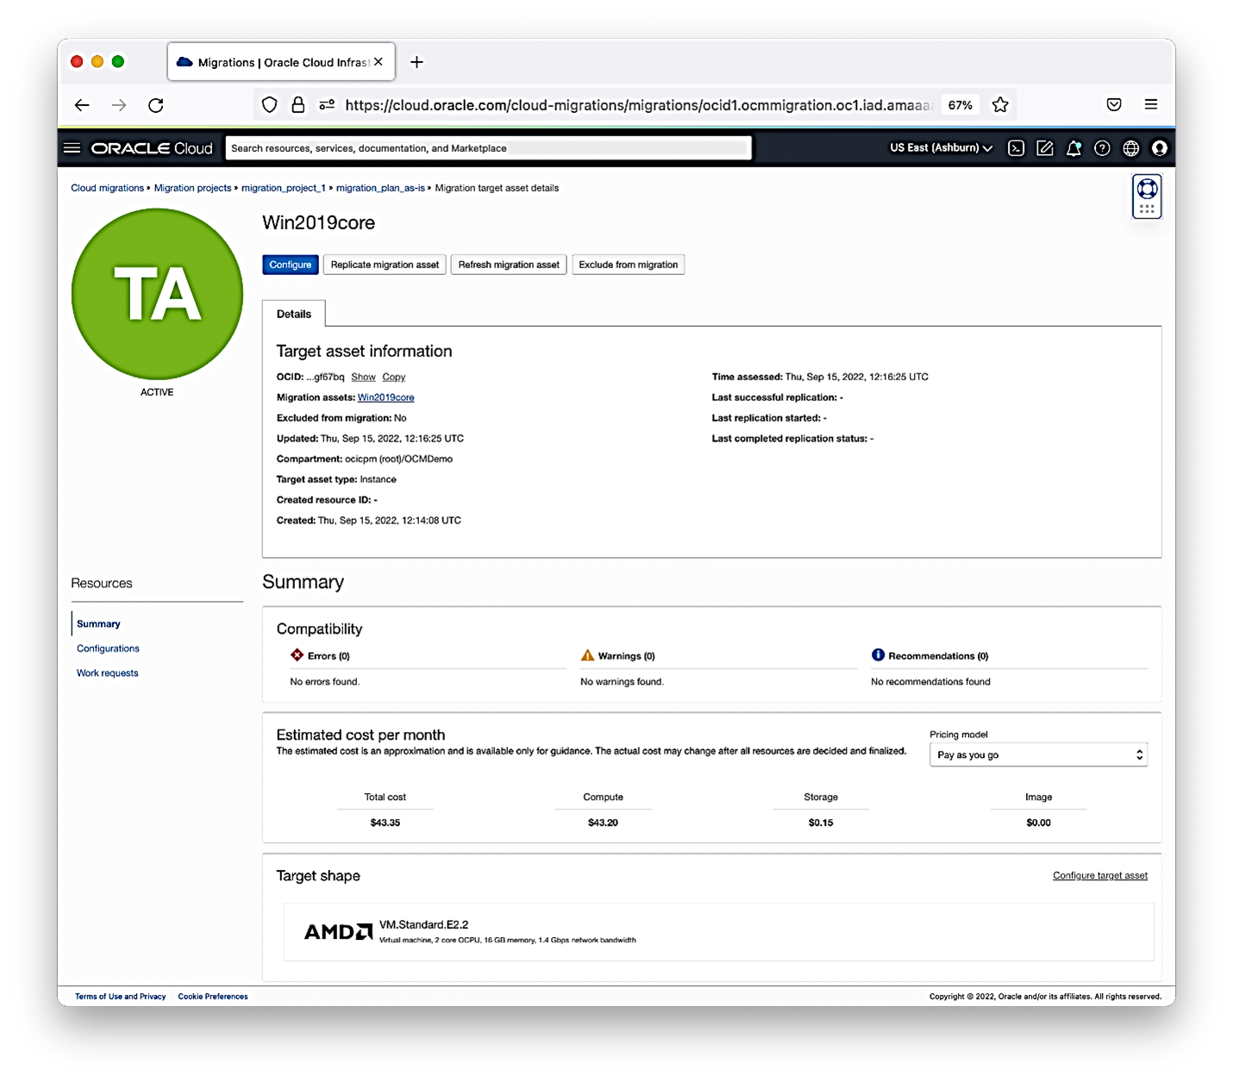Open the announcements editor icon in top bar

tap(1044, 147)
